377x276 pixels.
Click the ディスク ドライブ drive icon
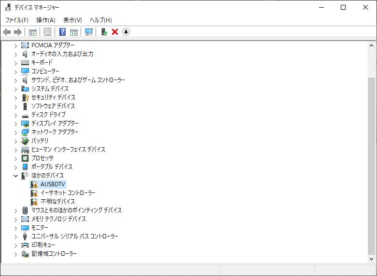coord(25,115)
